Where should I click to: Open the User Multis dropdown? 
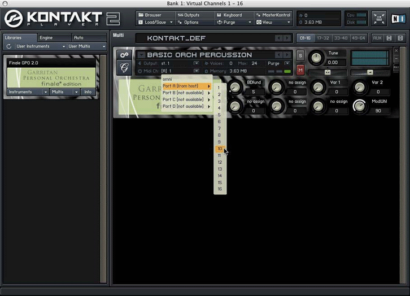click(87, 46)
